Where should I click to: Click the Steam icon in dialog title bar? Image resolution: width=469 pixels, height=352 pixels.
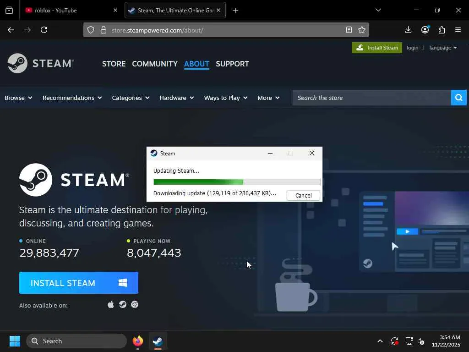tap(154, 153)
